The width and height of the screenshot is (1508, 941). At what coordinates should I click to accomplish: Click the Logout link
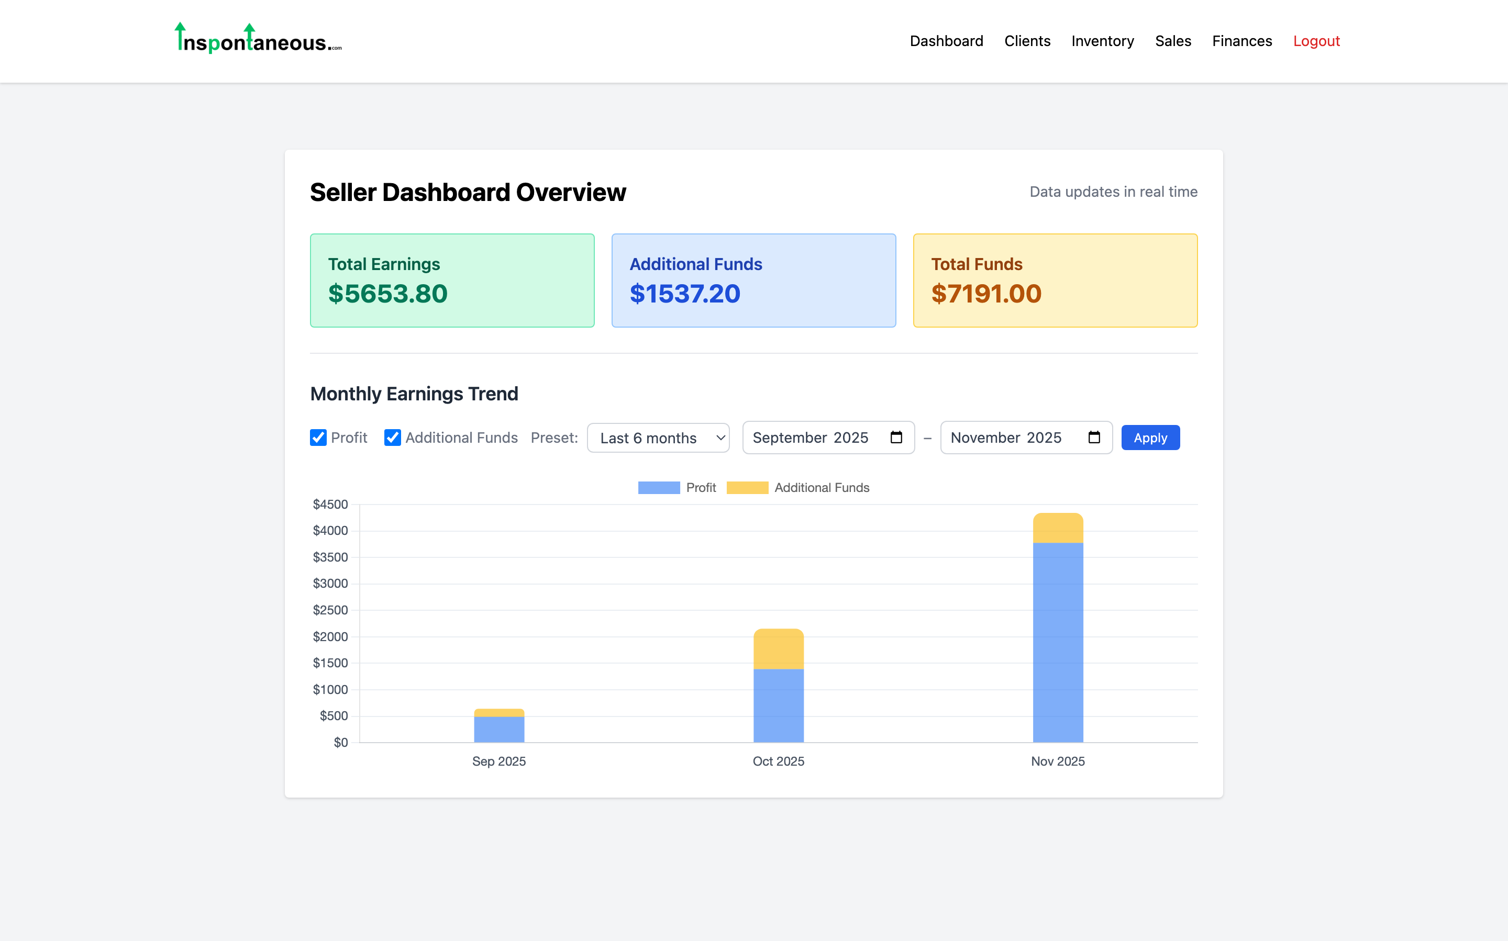coord(1316,41)
